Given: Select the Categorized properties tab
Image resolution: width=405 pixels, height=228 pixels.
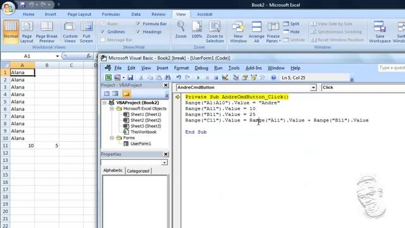Looking at the screenshot, I should click(138, 171).
